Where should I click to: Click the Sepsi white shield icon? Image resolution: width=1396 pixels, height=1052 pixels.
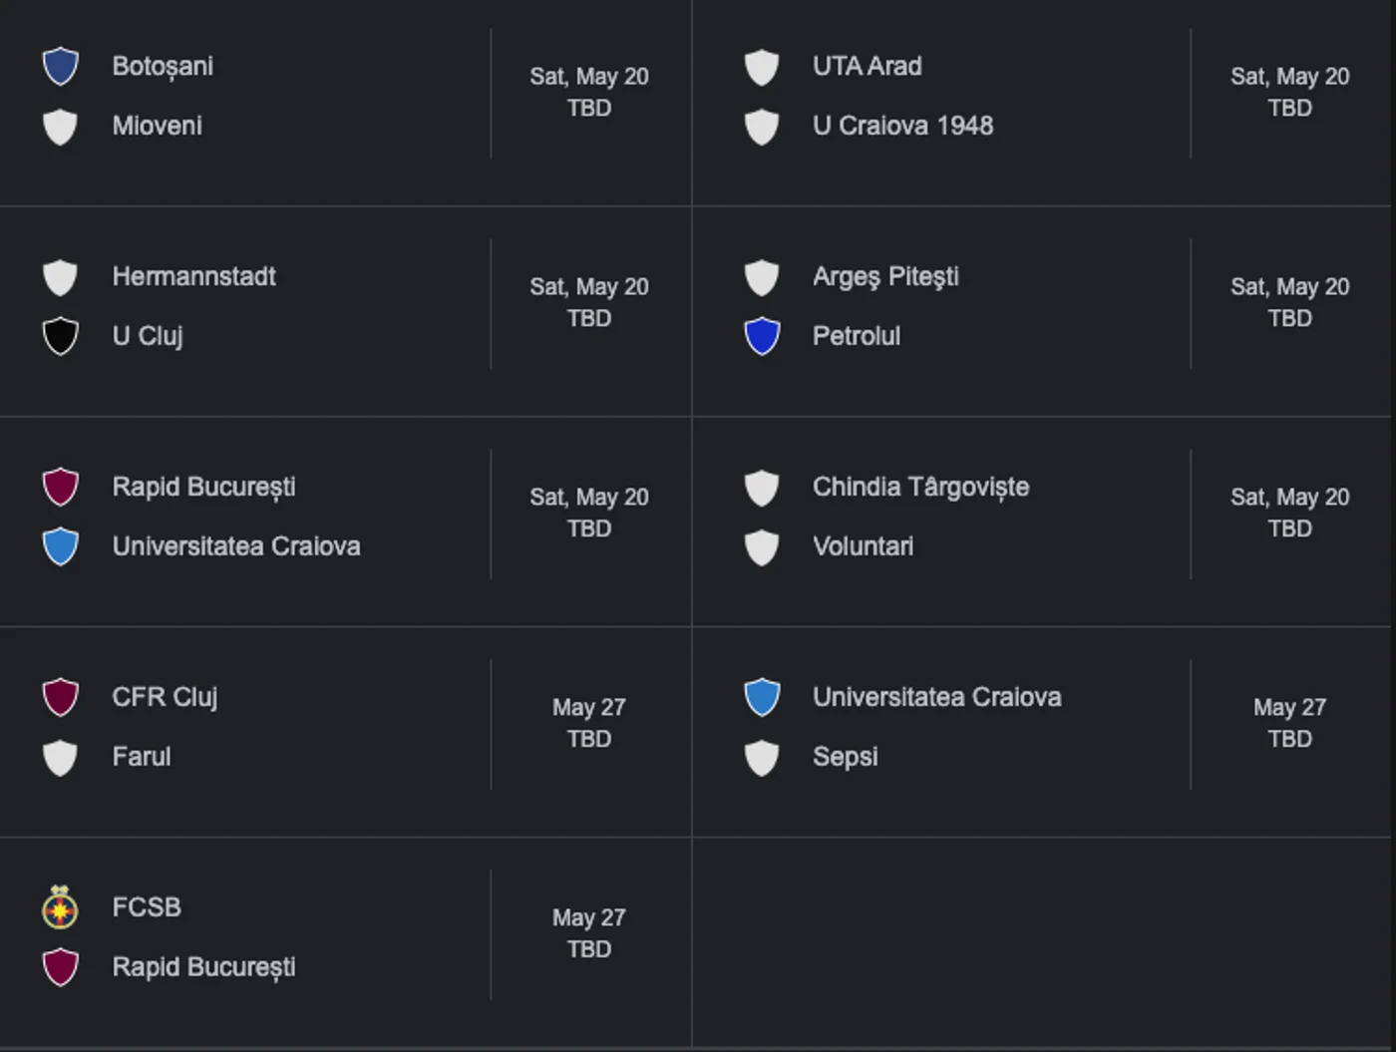click(x=762, y=758)
